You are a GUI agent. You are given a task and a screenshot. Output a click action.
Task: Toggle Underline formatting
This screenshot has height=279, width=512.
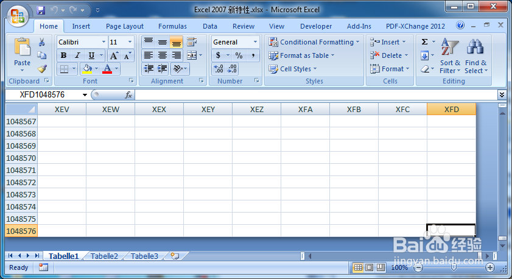point(91,55)
